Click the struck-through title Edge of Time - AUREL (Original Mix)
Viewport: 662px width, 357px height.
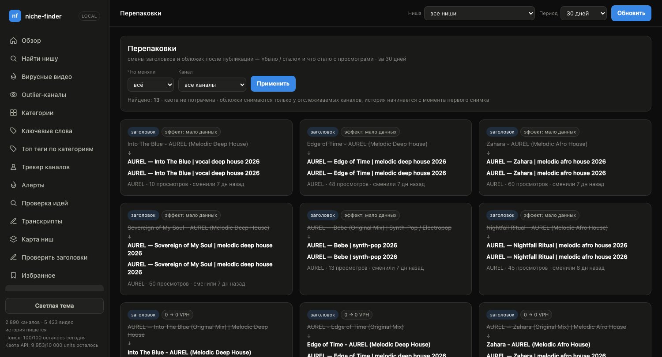pyautogui.click(x=355, y=327)
